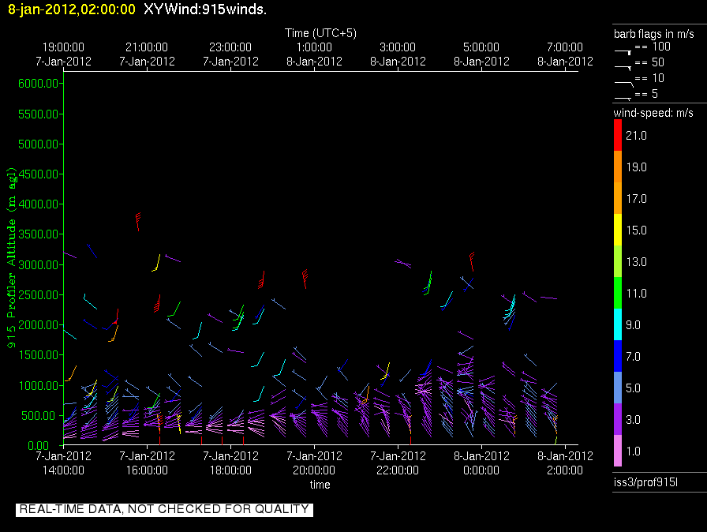Click the yellow 8-jan-2012,02:00:00 timestamp
This screenshot has width=707, height=532.
[x=72, y=9]
